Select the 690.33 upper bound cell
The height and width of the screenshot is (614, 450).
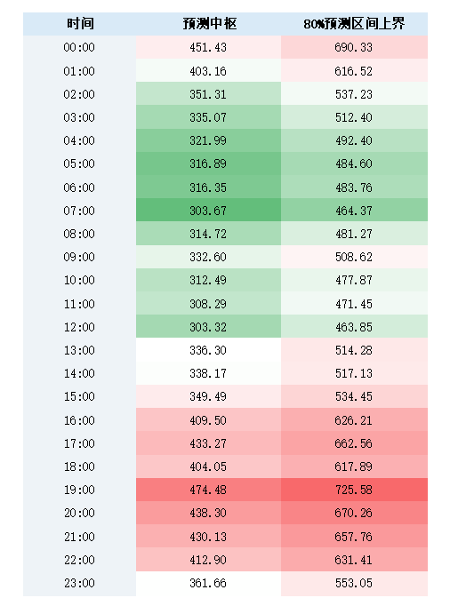tap(354, 47)
